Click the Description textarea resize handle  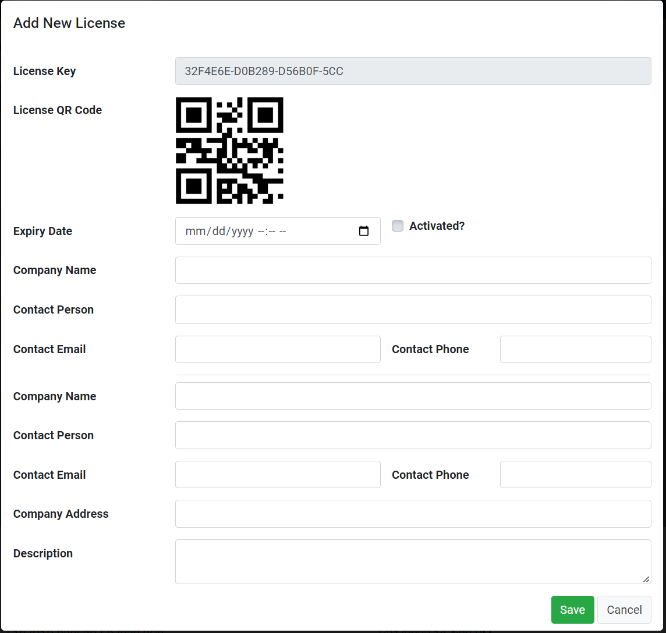[646, 579]
